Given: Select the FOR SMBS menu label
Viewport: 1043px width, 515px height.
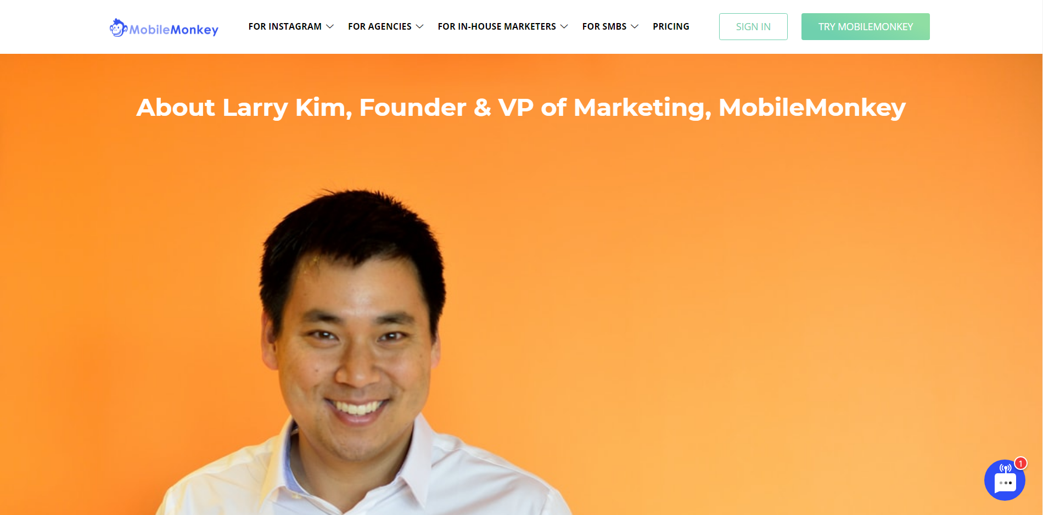Looking at the screenshot, I should (604, 26).
